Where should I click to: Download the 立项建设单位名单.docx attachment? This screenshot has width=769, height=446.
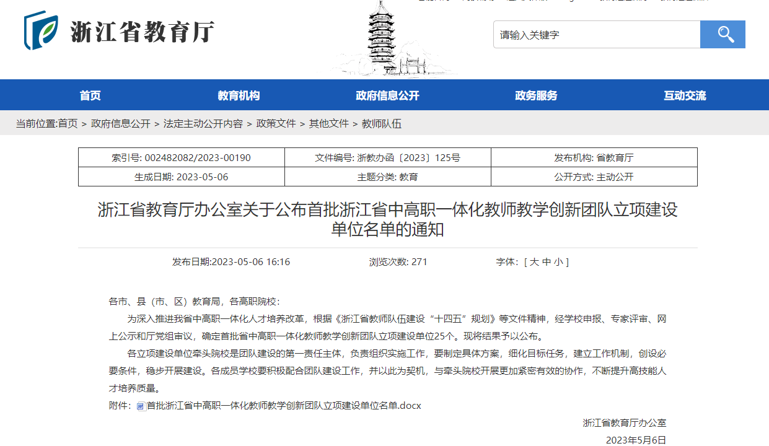point(284,406)
